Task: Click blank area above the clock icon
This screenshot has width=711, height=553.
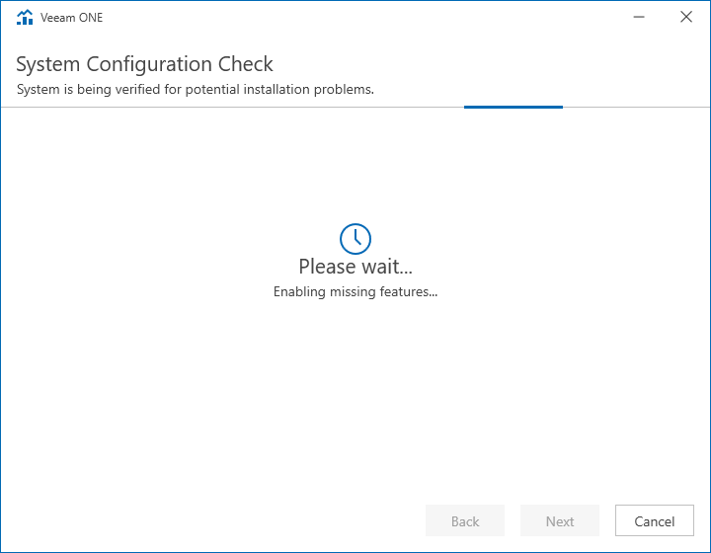Action: click(355, 166)
